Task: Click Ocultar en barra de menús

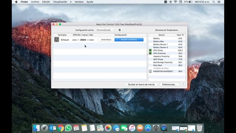Action: tap(141, 85)
